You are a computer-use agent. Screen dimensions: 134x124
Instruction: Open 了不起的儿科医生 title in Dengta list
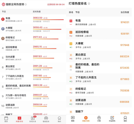pos(86,77)
